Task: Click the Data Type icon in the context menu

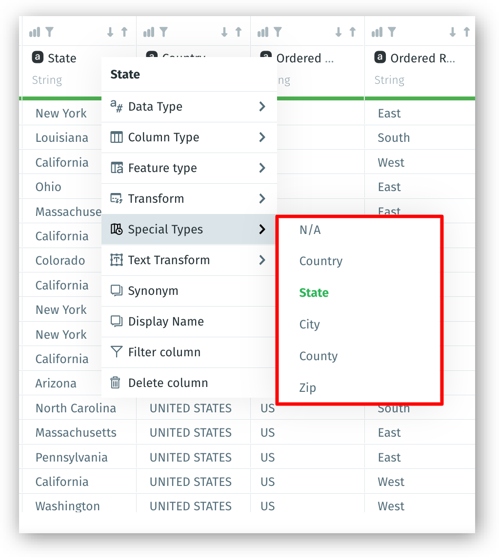Action: 115,106
